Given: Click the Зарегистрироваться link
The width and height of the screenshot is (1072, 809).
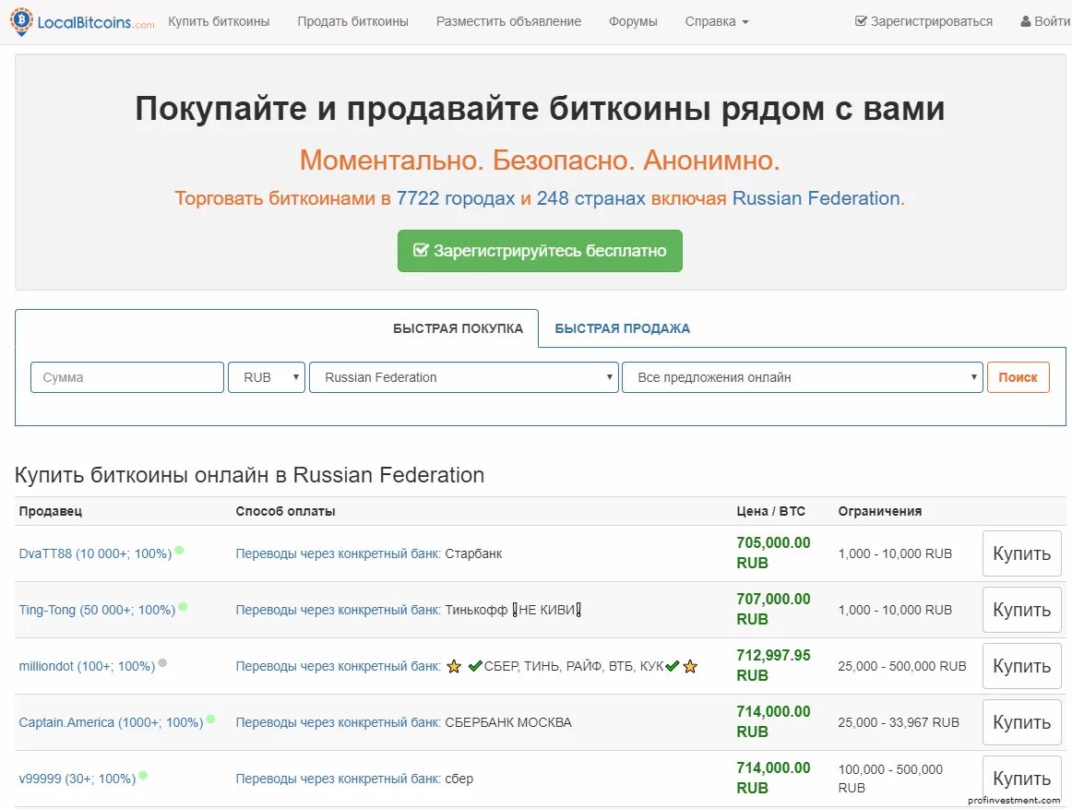Looking at the screenshot, I should [923, 21].
